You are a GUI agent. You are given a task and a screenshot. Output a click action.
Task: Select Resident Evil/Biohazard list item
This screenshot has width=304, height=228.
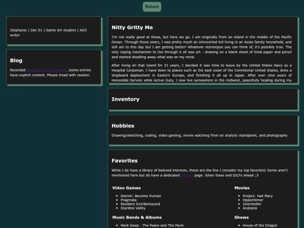pyautogui.click(x=140, y=204)
